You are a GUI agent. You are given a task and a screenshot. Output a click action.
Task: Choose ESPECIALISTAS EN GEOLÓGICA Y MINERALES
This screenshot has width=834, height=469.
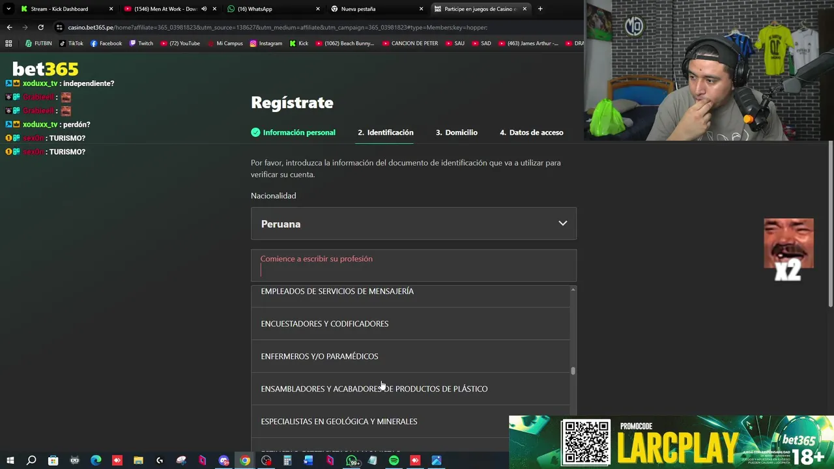[x=410, y=421]
